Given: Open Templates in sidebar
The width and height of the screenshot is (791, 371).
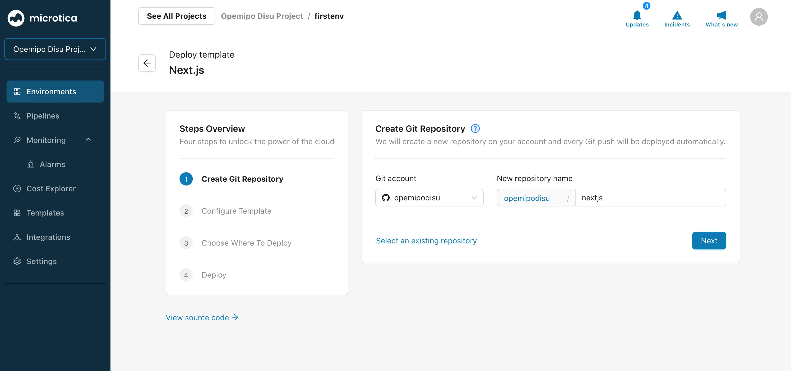Looking at the screenshot, I should click(x=55, y=213).
